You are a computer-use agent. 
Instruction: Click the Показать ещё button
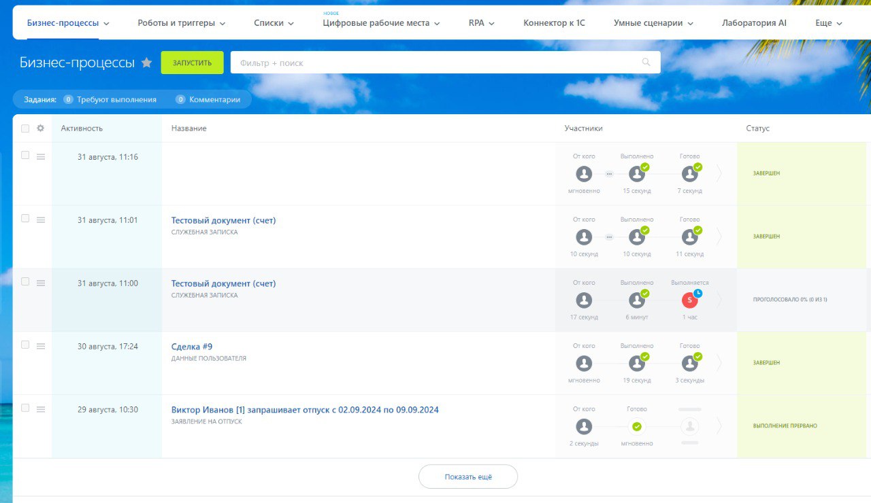click(x=468, y=476)
